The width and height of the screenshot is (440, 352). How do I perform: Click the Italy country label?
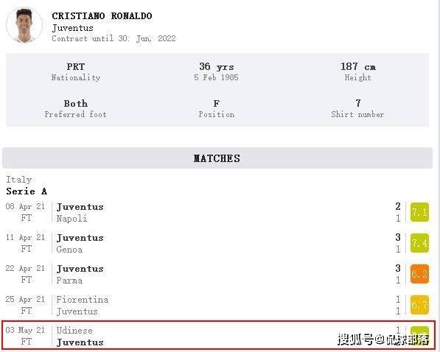pyautogui.click(x=19, y=180)
